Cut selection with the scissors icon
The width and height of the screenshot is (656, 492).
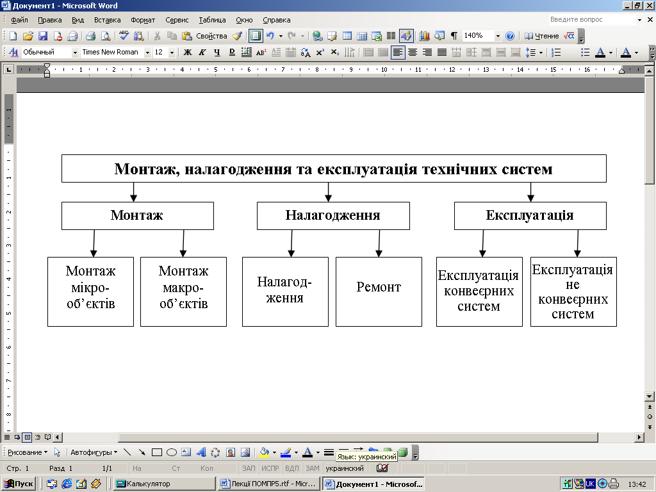(x=157, y=36)
